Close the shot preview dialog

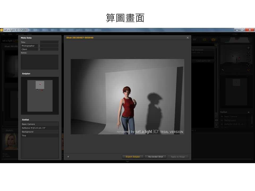(x=188, y=38)
